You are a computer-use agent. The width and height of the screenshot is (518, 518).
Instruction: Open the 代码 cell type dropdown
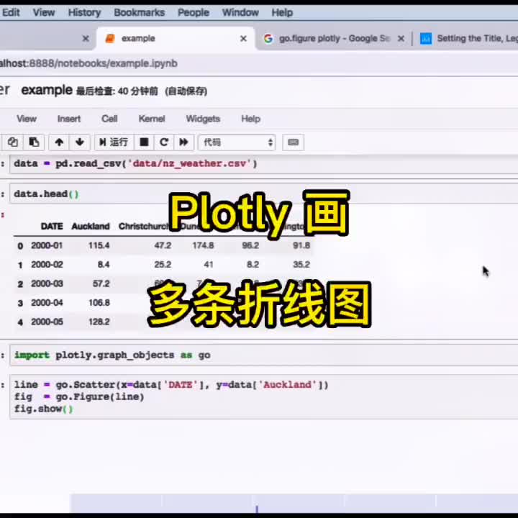[x=237, y=142]
